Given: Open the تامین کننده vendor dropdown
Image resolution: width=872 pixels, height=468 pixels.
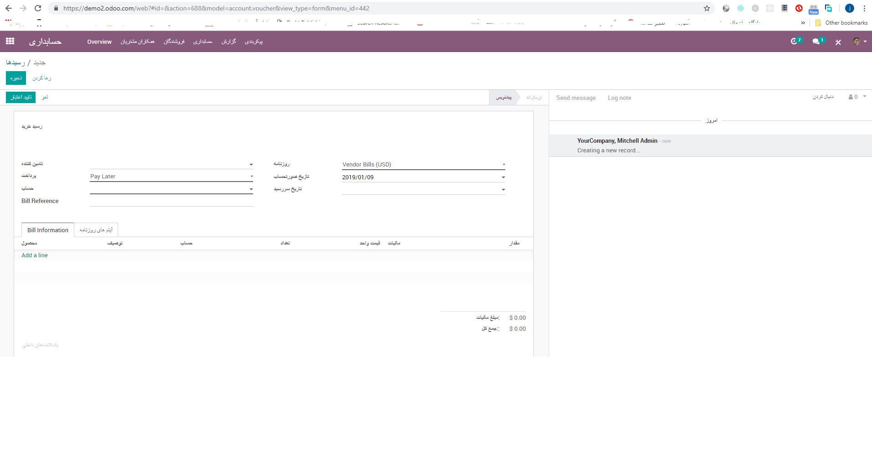Looking at the screenshot, I should click(251, 164).
